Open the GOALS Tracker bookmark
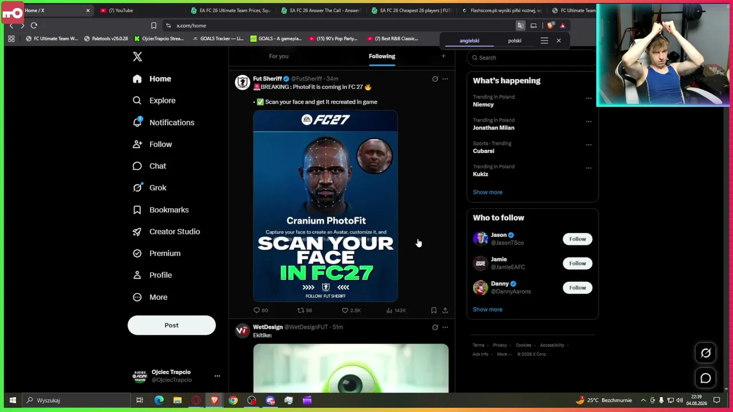Viewport: 733px width, 412px height. pyautogui.click(x=218, y=38)
